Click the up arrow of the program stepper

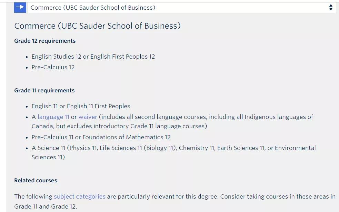pyautogui.click(x=330, y=5)
